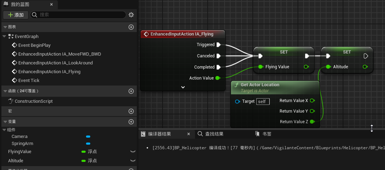Click the Flying Value input pin on SET
Screen dimensions: 385x170
[261, 67]
